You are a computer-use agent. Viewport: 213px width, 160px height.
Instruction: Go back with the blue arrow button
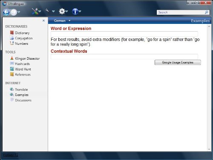coord(6,12)
